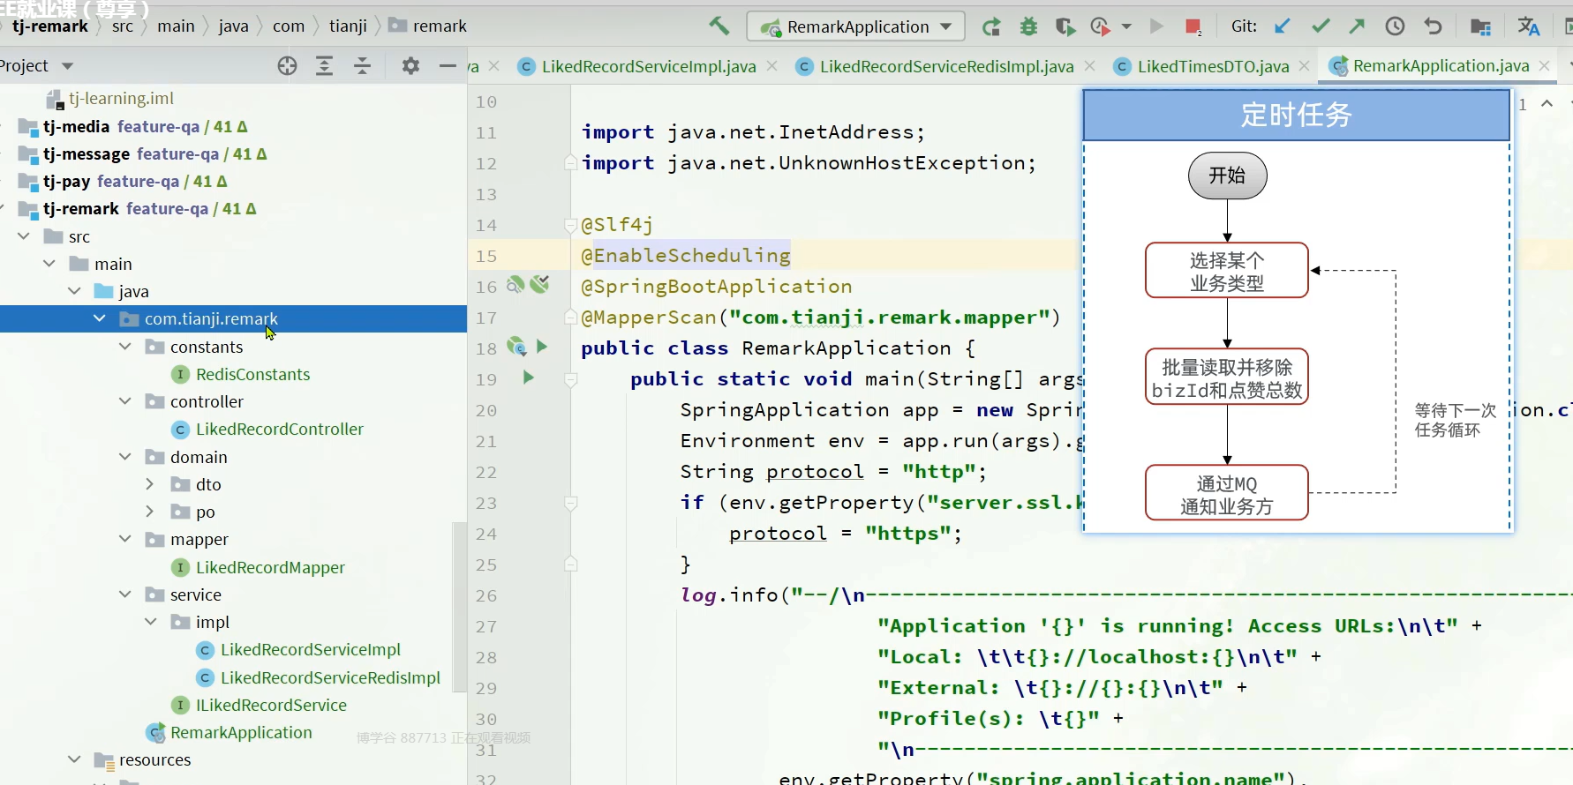Image resolution: width=1573 pixels, height=785 pixels.
Task: Collapse the controller folder in tree
Action: coord(125,401)
